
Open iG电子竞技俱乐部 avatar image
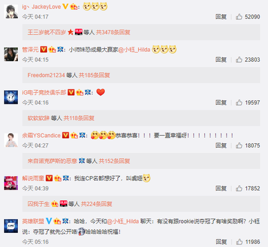[11, 97]
